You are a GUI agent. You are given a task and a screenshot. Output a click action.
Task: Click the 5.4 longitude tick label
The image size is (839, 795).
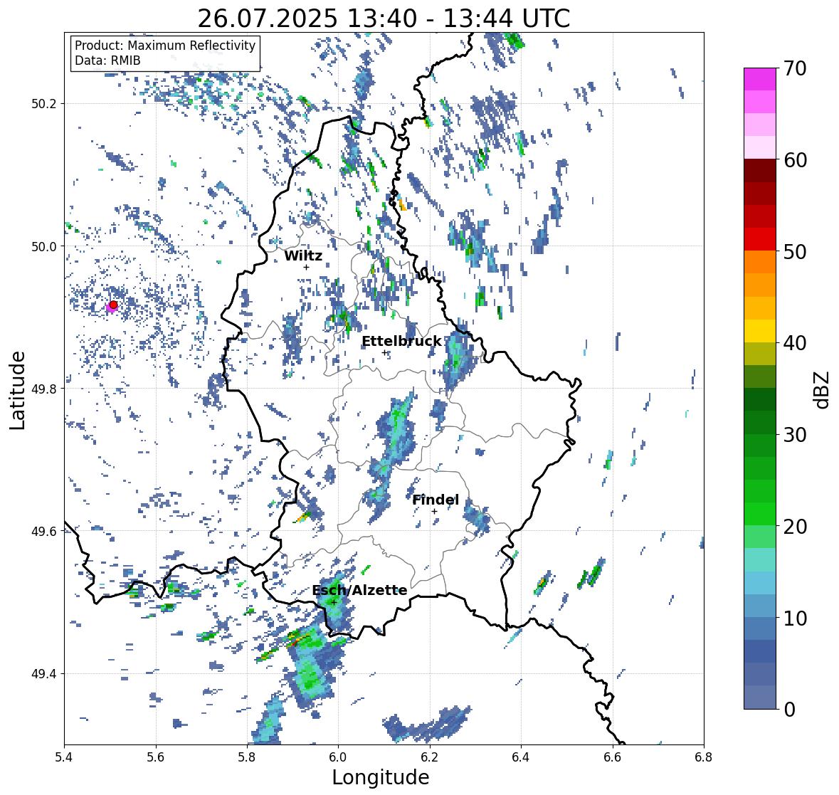tap(64, 757)
